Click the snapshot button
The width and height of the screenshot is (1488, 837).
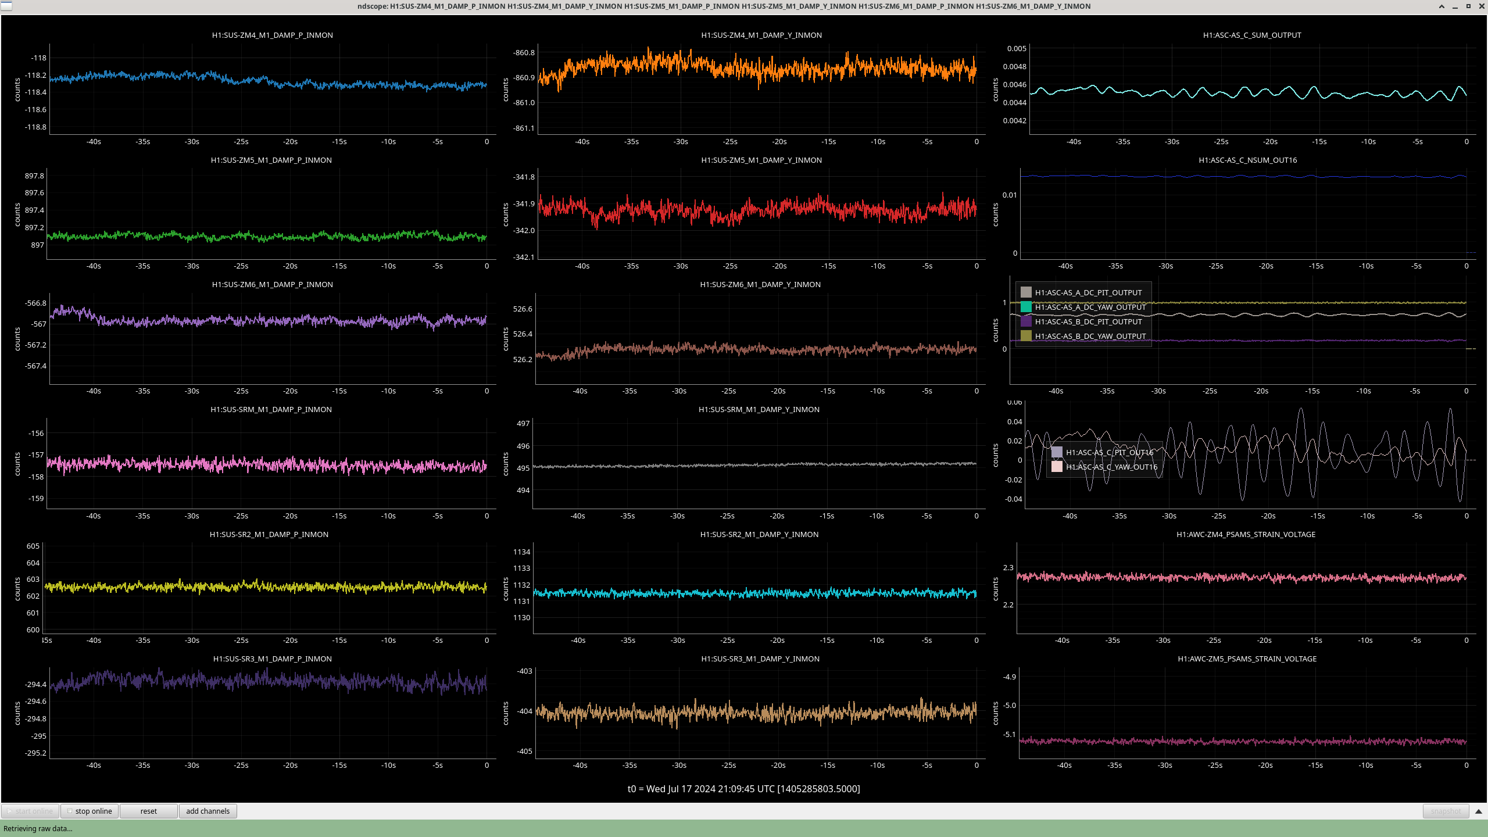pyautogui.click(x=1446, y=811)
